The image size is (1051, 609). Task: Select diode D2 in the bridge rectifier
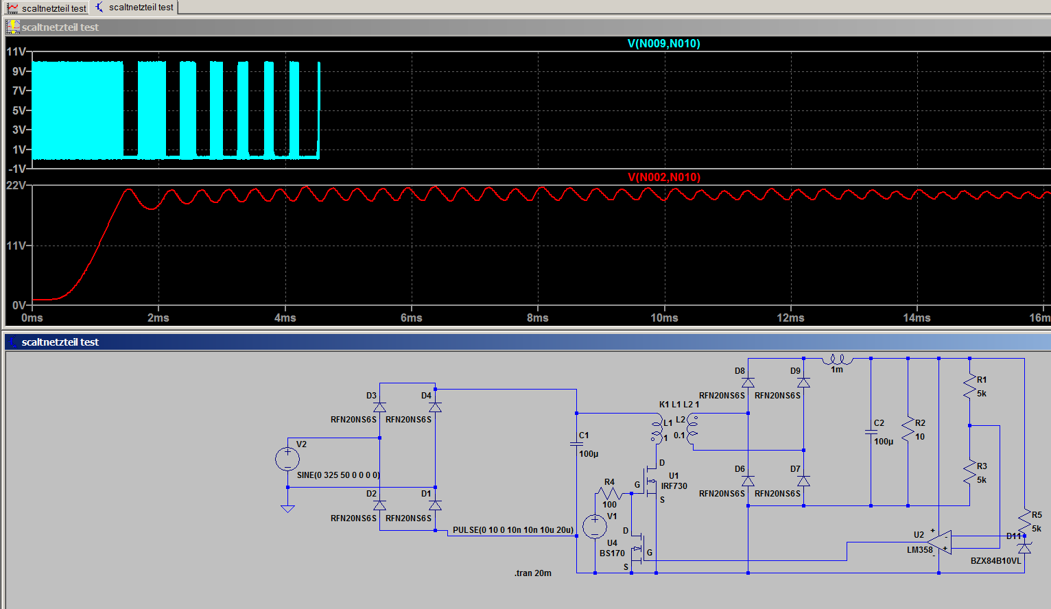pos(379,505)
